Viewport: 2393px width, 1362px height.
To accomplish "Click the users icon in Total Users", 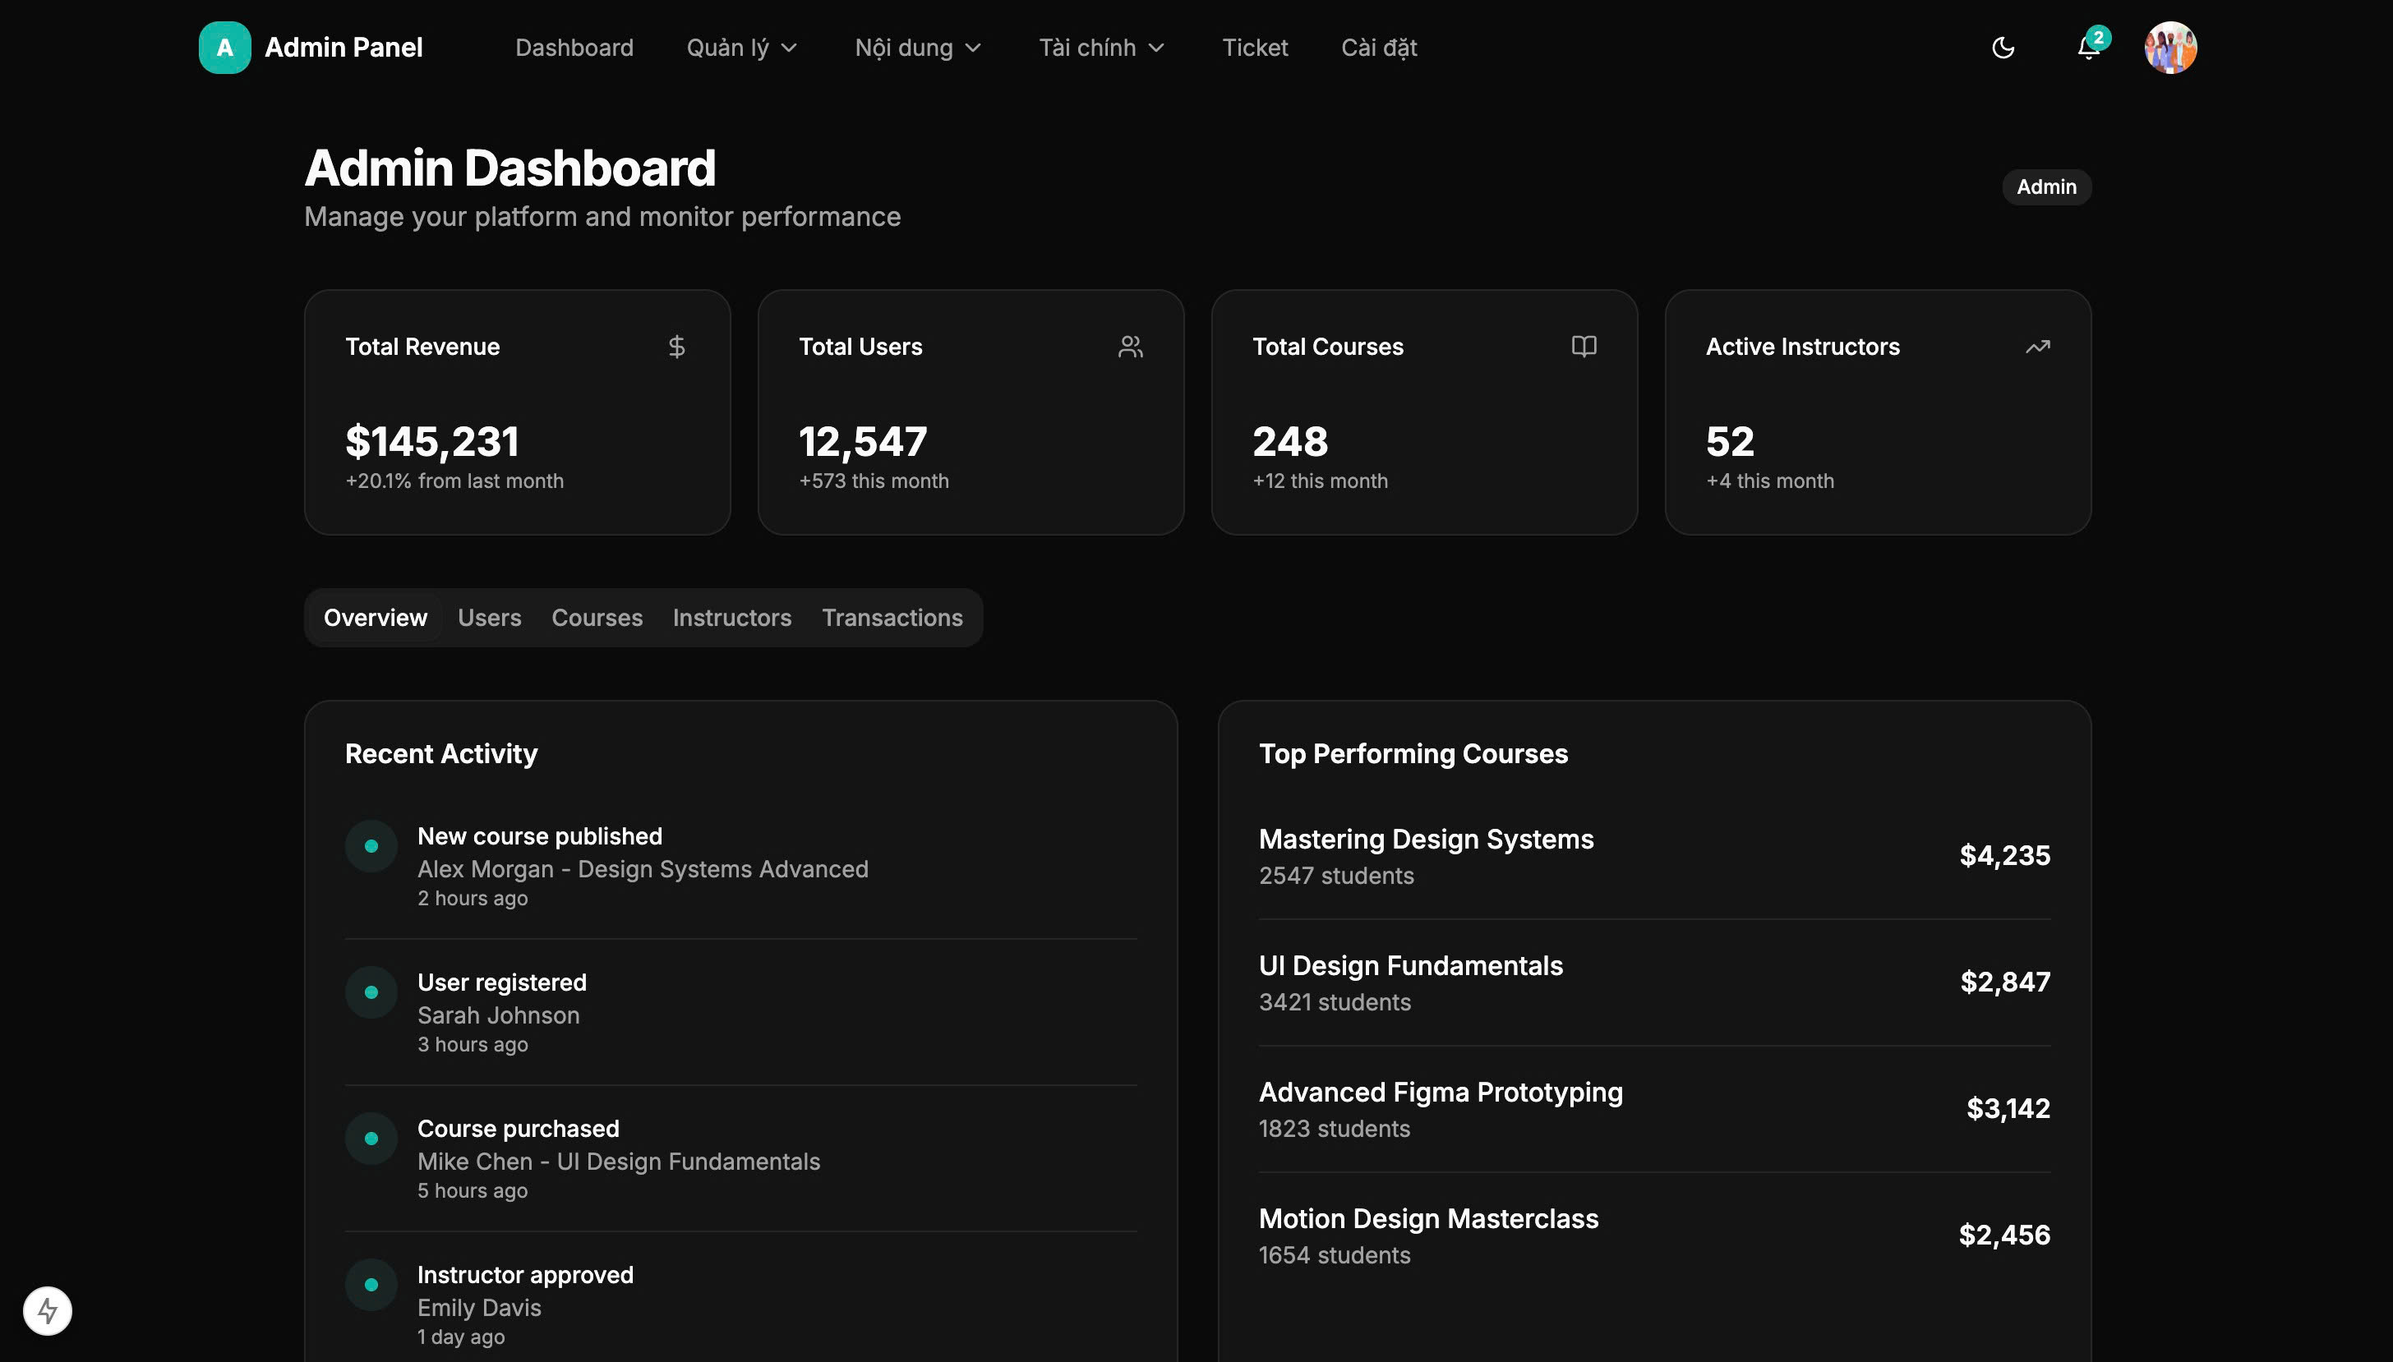I will pyautogui.click(x=1130, y=347).
